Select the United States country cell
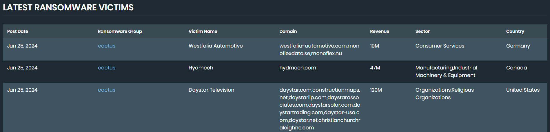The image size is (550, 132). point(523,90)
